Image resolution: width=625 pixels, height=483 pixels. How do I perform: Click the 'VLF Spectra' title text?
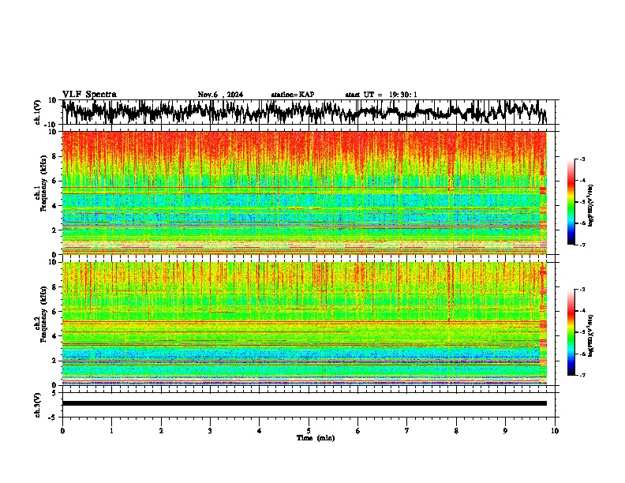[x=89, y=95]
